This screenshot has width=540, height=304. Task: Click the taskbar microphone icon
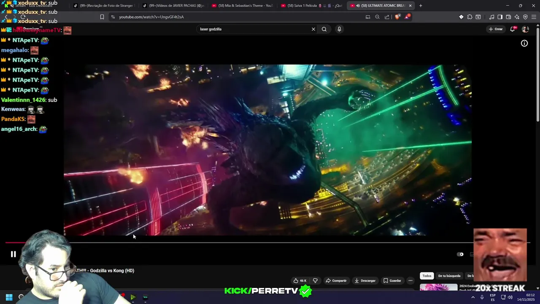click(482, 297)
